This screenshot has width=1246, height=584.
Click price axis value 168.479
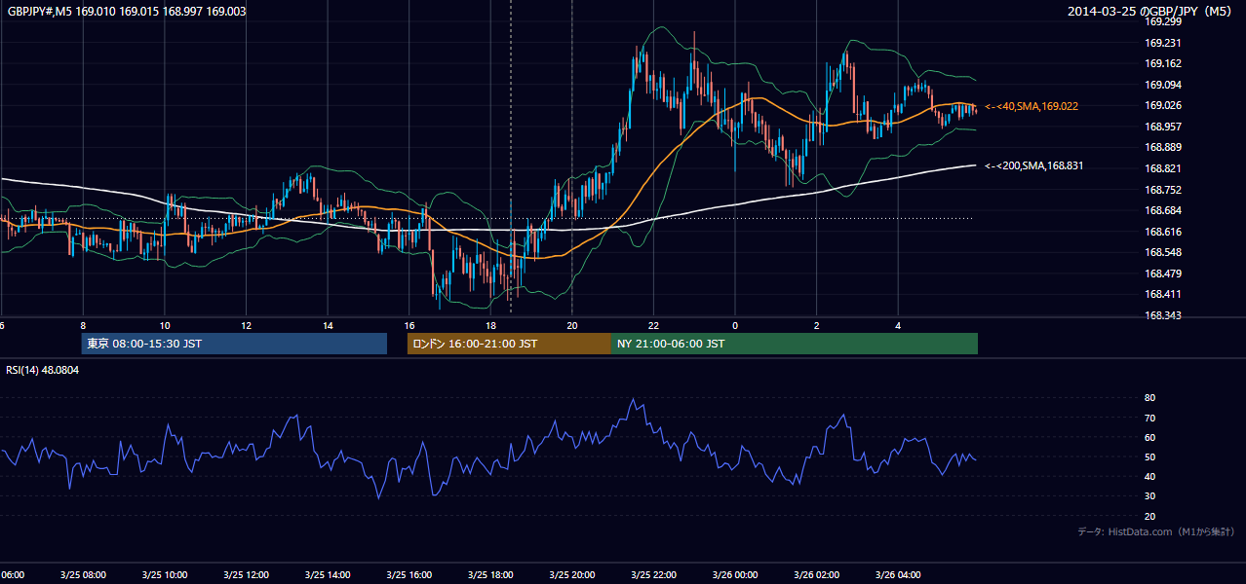click(1163, 274)
